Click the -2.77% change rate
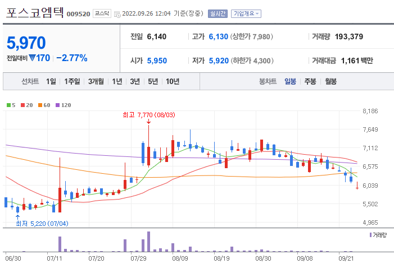This screenshot has height=264, width=394. click(x=72, y=58)
